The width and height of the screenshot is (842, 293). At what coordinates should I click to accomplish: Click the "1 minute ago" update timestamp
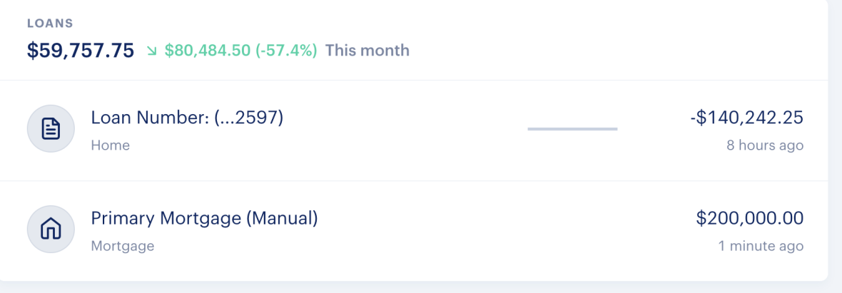point(761,246)
